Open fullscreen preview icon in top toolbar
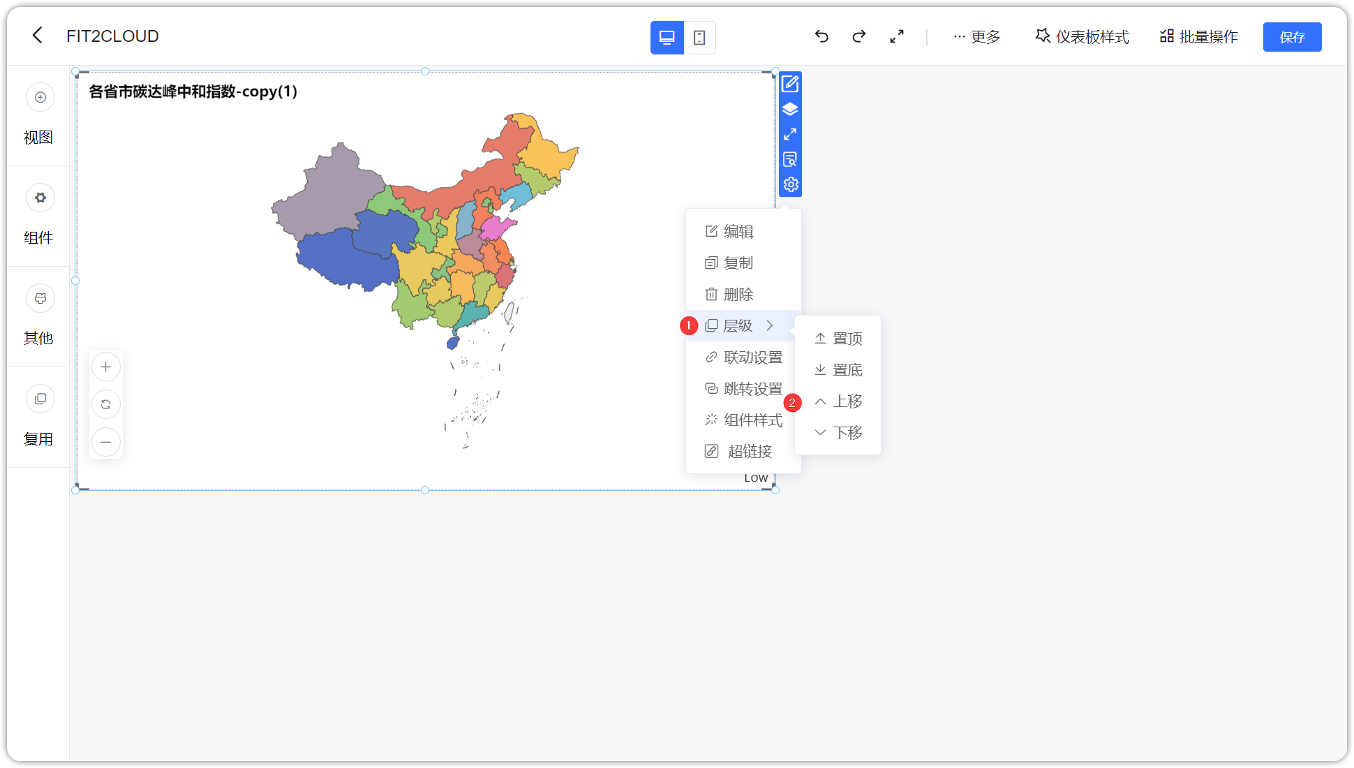This screenshot has width=1354, height=768. 897,36
